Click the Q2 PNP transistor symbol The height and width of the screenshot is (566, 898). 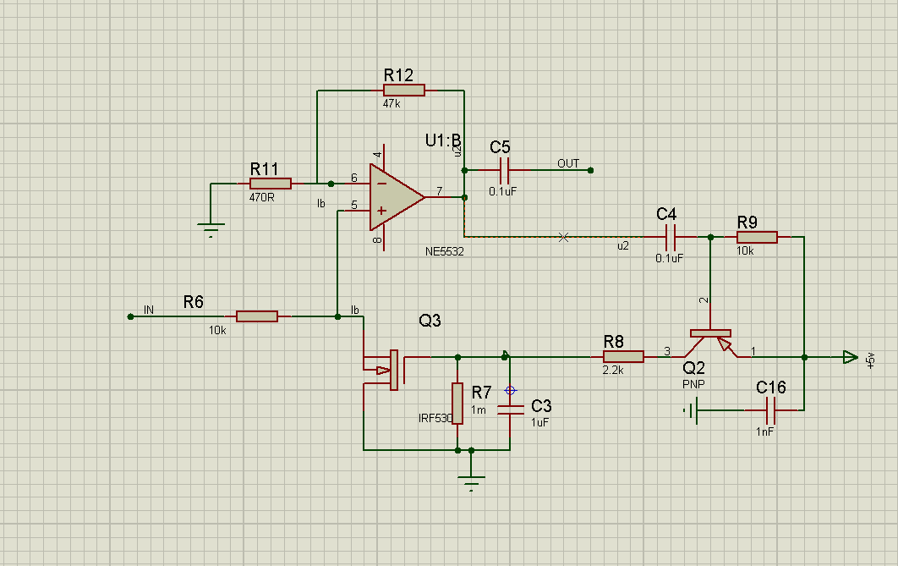[710, 342]
